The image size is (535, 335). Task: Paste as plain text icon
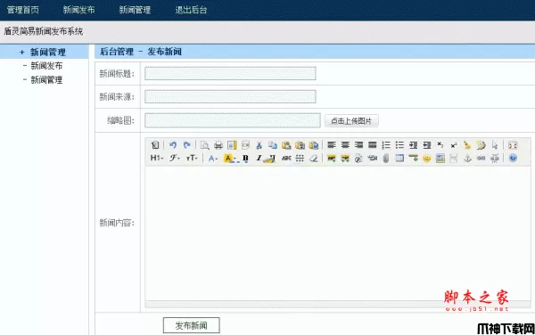click(300, 145)
